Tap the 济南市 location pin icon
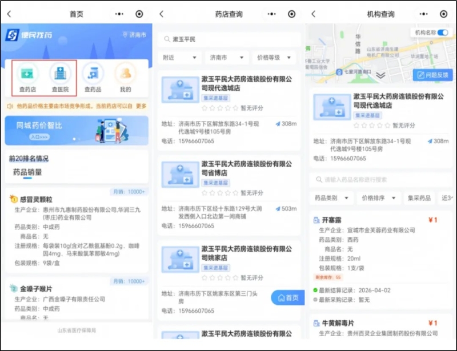The height and width of the screenshot is (351, 457). [125, 35]
